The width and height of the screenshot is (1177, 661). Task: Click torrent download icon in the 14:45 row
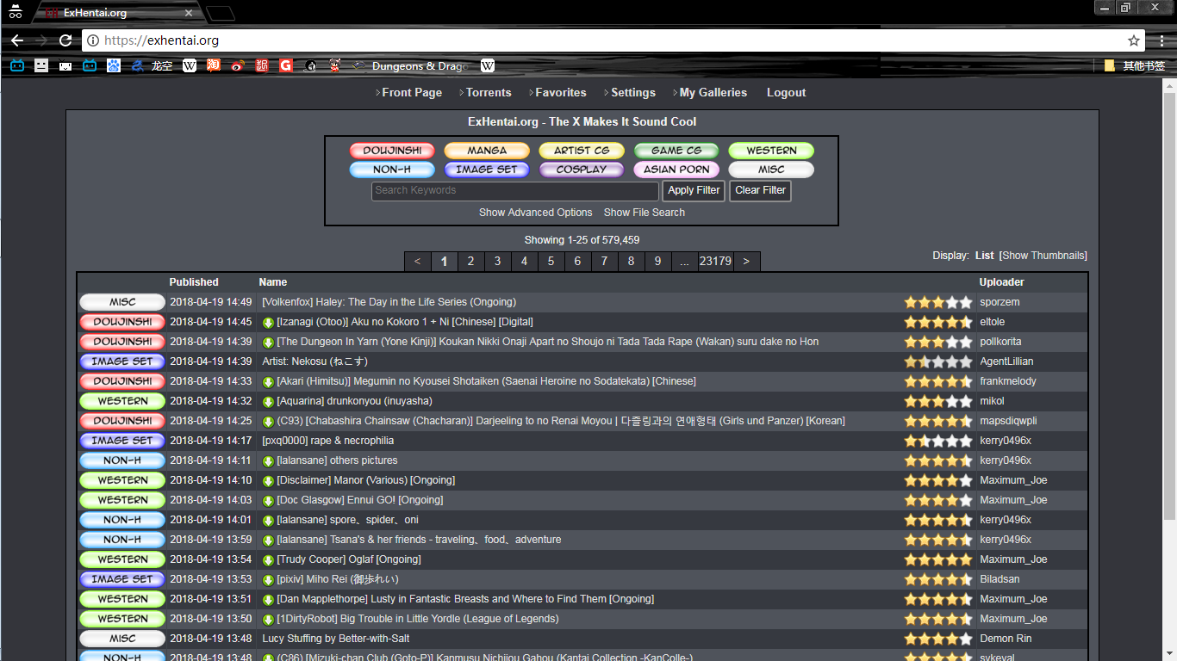(x=268, y=323)
